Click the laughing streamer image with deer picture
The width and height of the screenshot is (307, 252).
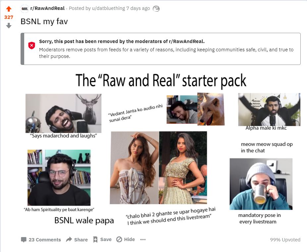63,113
